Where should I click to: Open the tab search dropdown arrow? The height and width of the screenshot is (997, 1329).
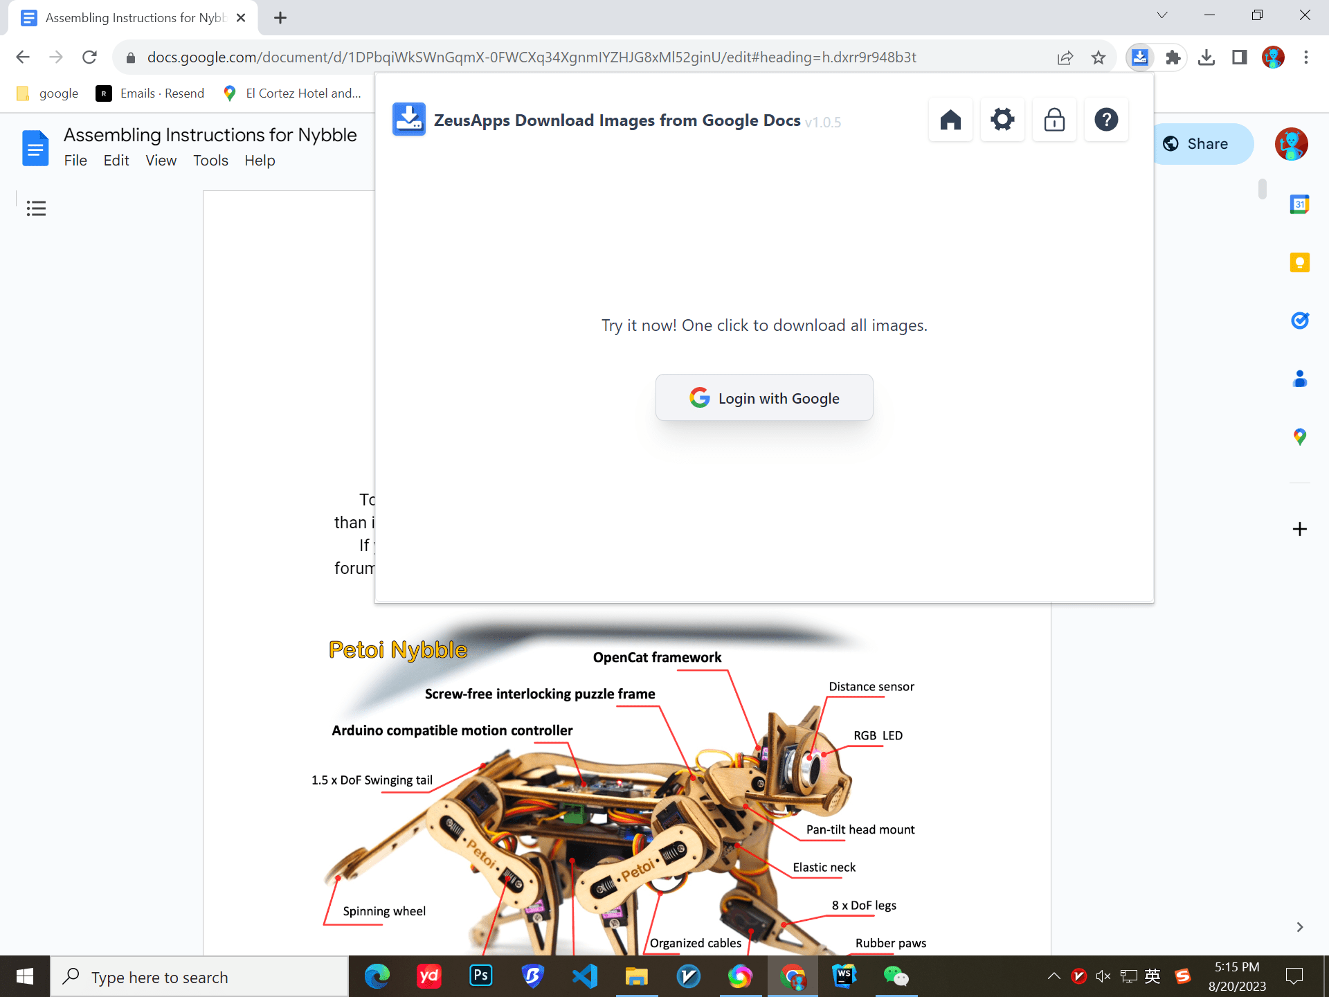[1162, 15]
